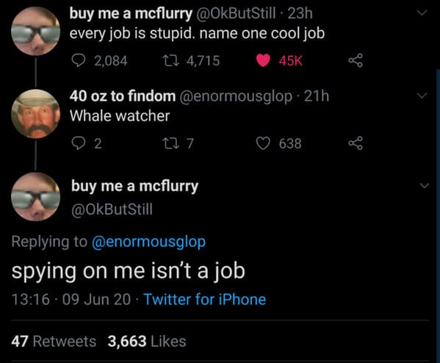
Task: Expand options chevron on first tweet
Action: coord(422,13)
